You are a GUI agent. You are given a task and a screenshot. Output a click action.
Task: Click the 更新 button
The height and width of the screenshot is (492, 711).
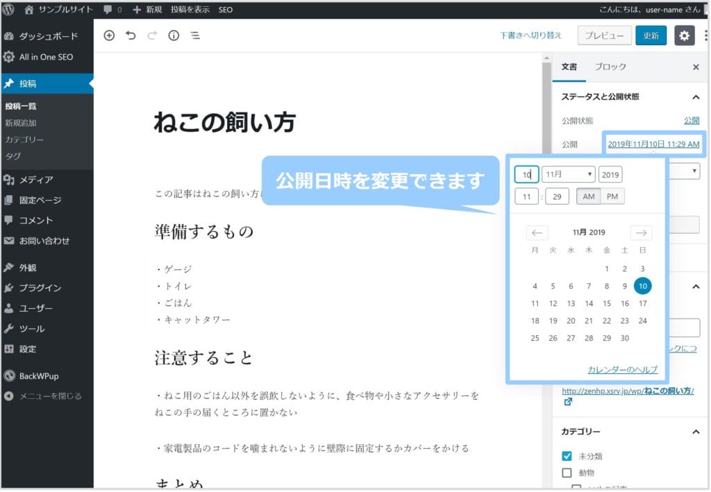(651, 35)
